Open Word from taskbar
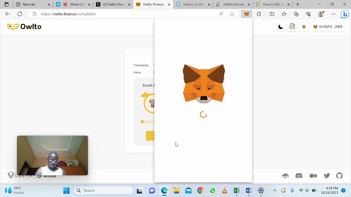Screen dimensions: 351x197 pos(249,190)
